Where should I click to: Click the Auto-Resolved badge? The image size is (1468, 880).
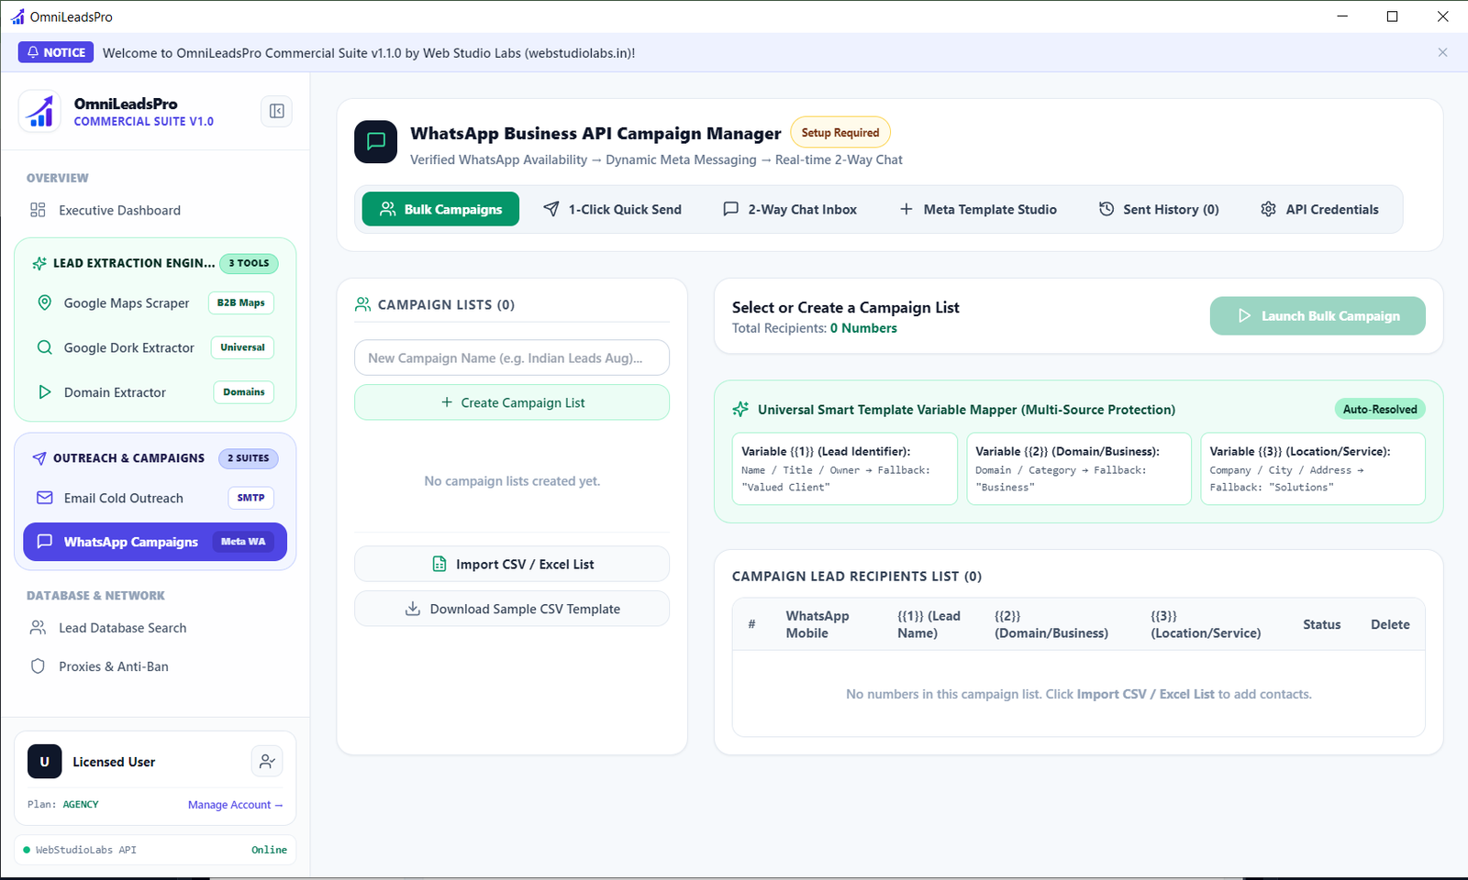[x=1380, y=410]
